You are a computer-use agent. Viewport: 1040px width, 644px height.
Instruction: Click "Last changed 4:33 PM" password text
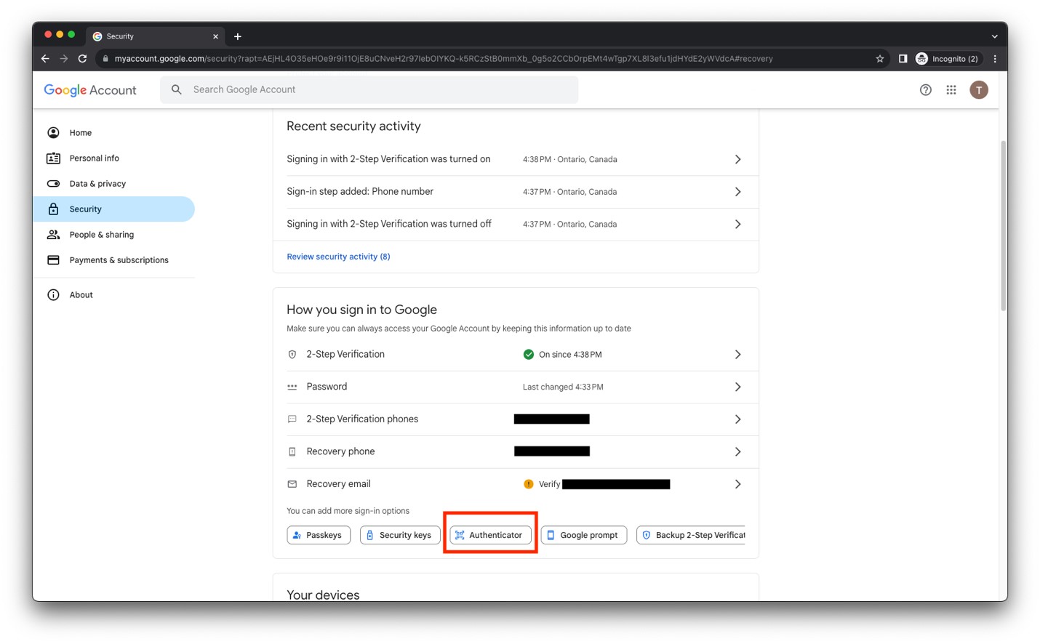[563, 387]
